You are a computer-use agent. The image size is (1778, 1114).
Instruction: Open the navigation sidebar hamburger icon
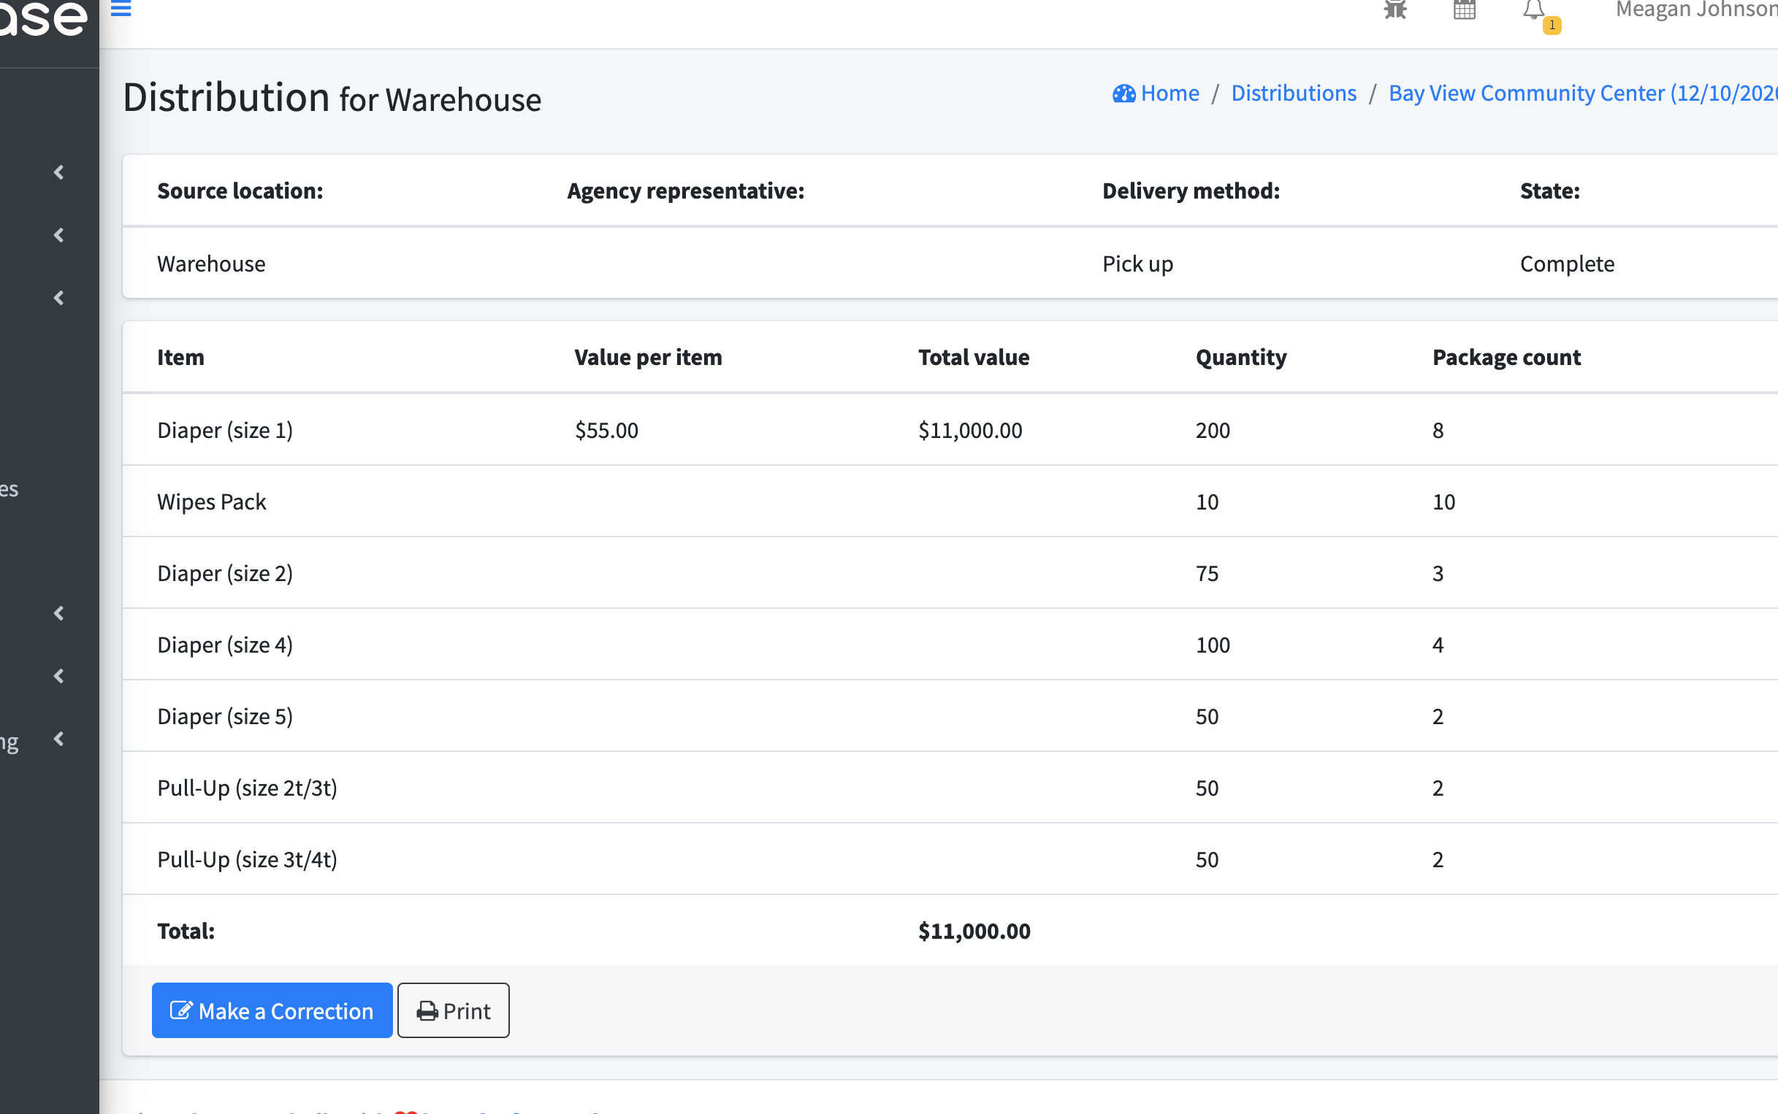121,9
